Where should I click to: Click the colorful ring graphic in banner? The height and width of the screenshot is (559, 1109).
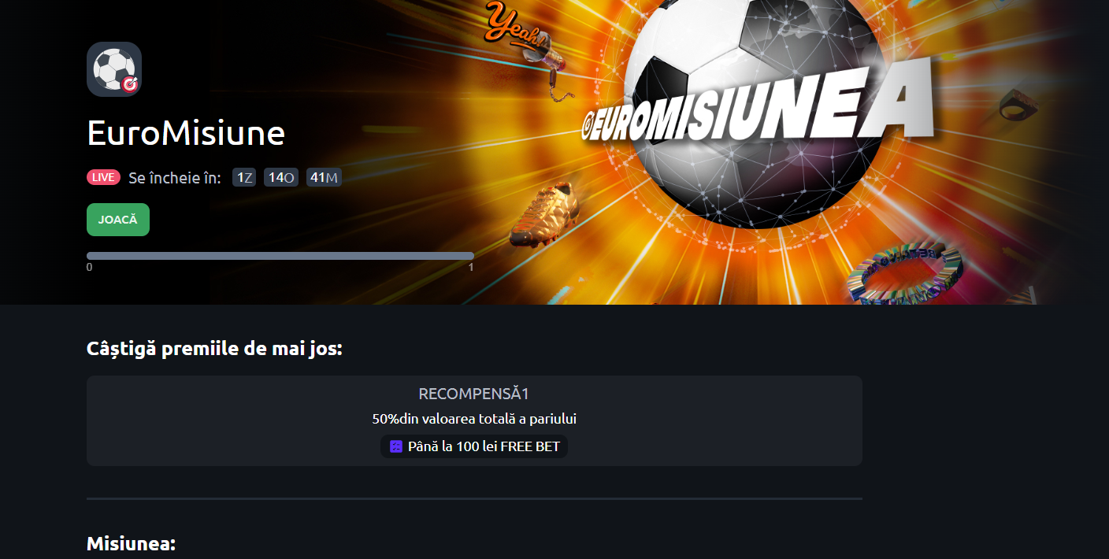(905, 274)
